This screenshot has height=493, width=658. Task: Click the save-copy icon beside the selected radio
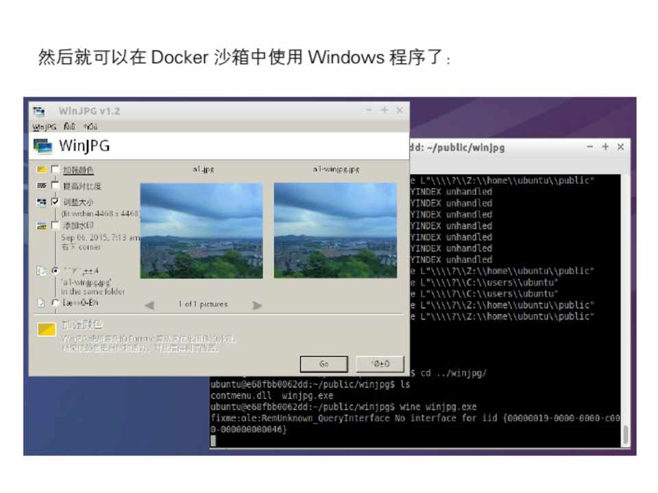coord(42,271)
